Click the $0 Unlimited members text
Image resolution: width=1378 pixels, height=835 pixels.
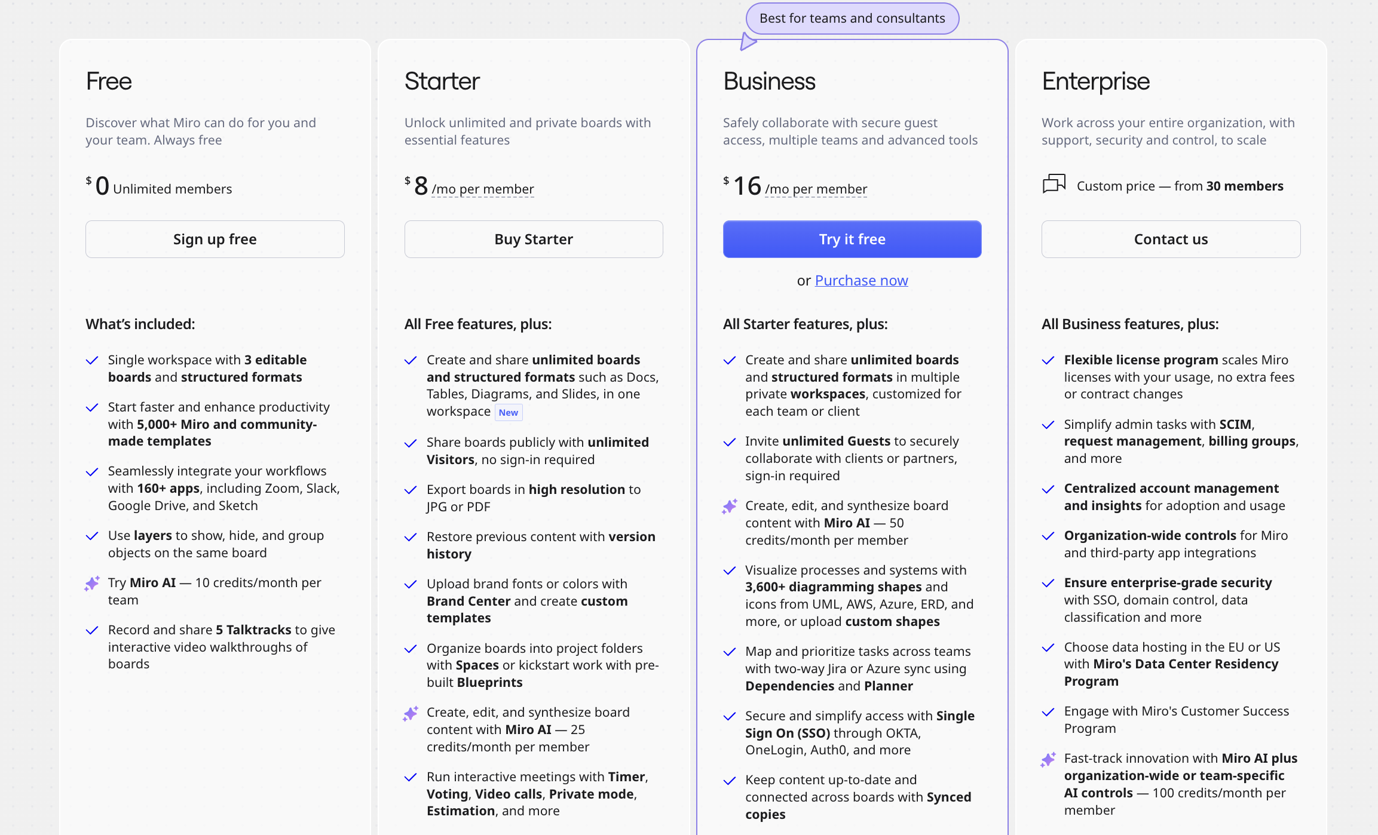point(159,186)
